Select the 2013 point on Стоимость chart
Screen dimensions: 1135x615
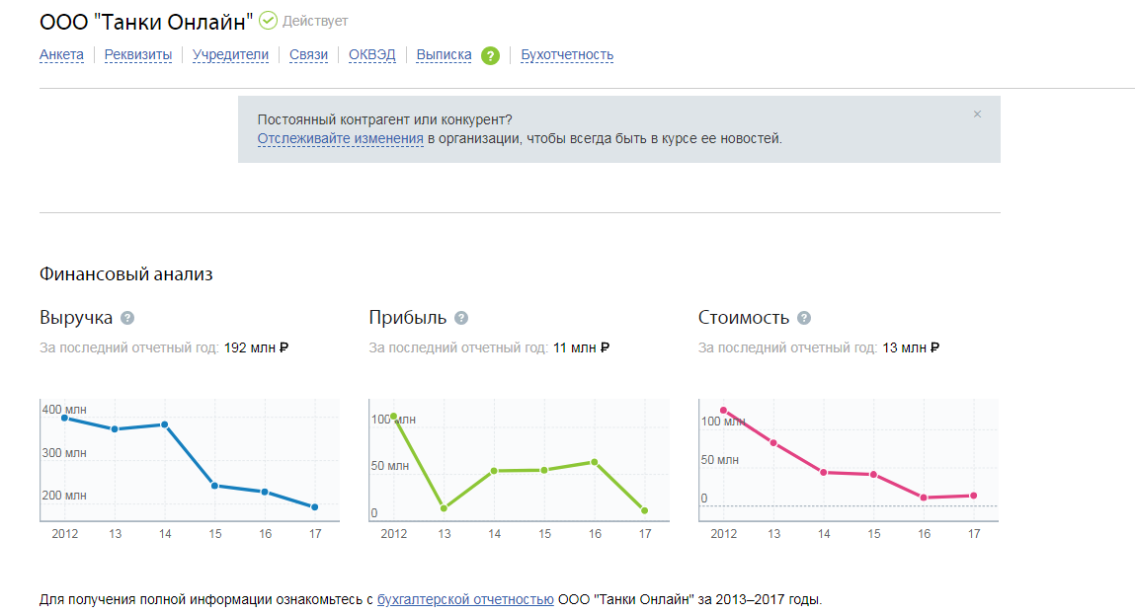tap(773, 443)
